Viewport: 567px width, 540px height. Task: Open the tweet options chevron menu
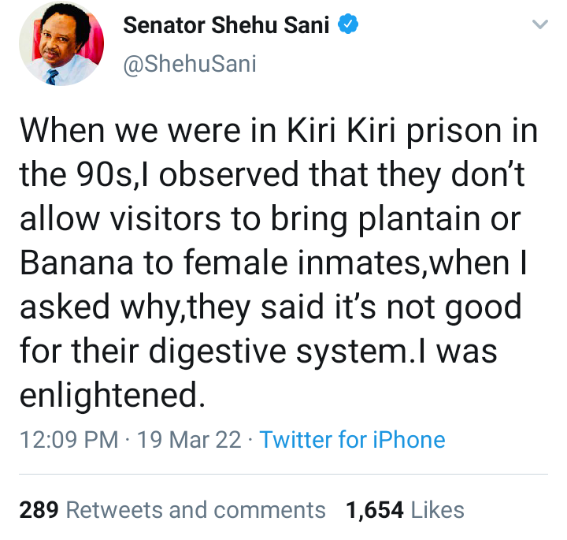coord(539,25)
